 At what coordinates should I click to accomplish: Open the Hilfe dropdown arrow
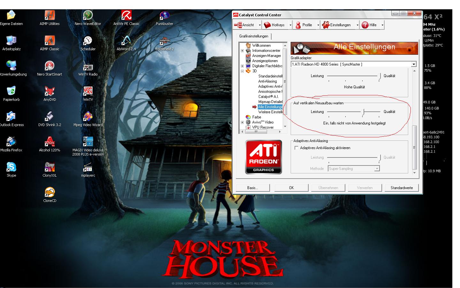pos(382,25)
